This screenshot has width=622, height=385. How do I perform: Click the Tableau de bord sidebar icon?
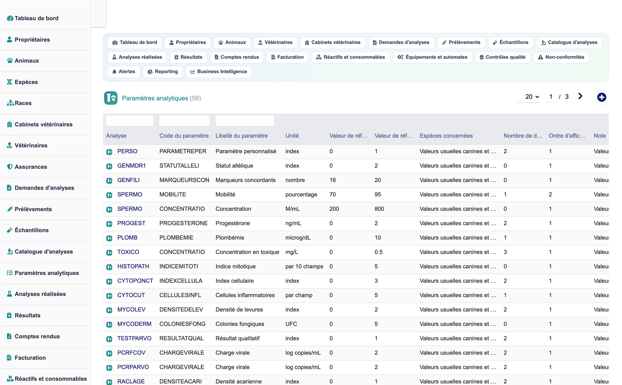coord(10,18)
